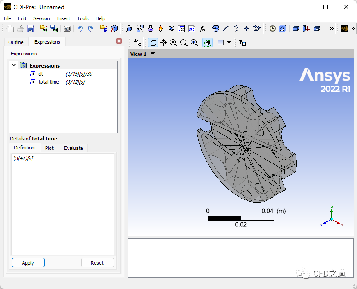357x289 pixels.
Task: Click the Redo arrow icon
Action: [x=91, y=29]
